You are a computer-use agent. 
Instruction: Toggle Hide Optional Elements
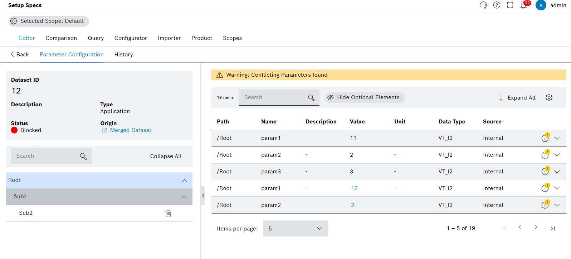(x=365, y=97)
